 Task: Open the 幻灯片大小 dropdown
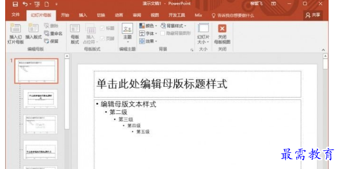(203, 34)
